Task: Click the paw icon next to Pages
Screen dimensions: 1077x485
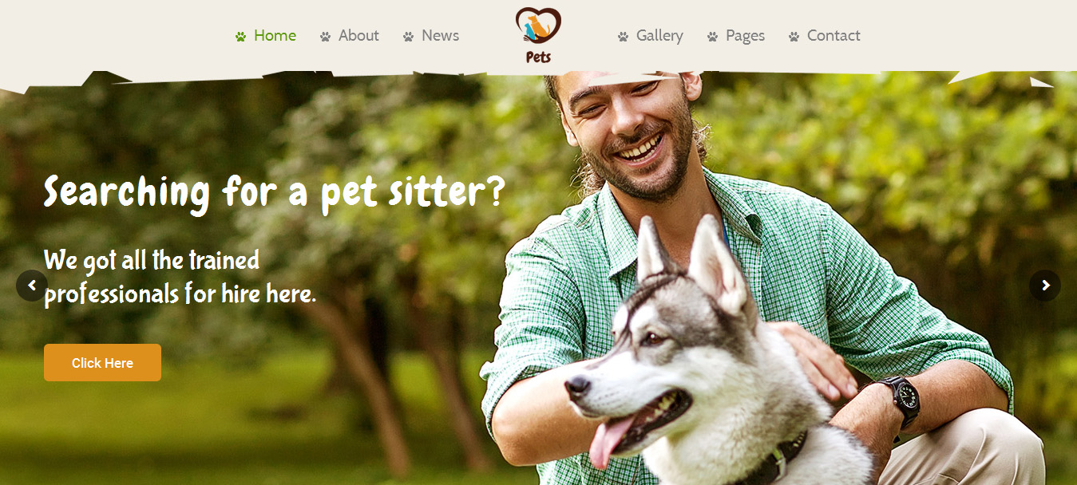Action: (712, 37)
